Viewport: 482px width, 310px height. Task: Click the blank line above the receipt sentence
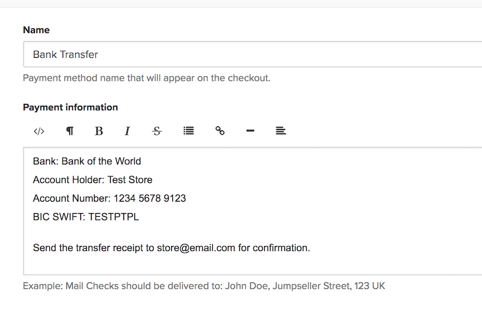tap(181, 232)
